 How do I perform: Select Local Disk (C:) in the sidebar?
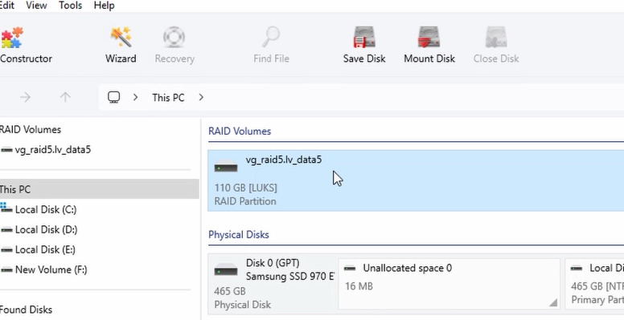click(x=46, y=209)
